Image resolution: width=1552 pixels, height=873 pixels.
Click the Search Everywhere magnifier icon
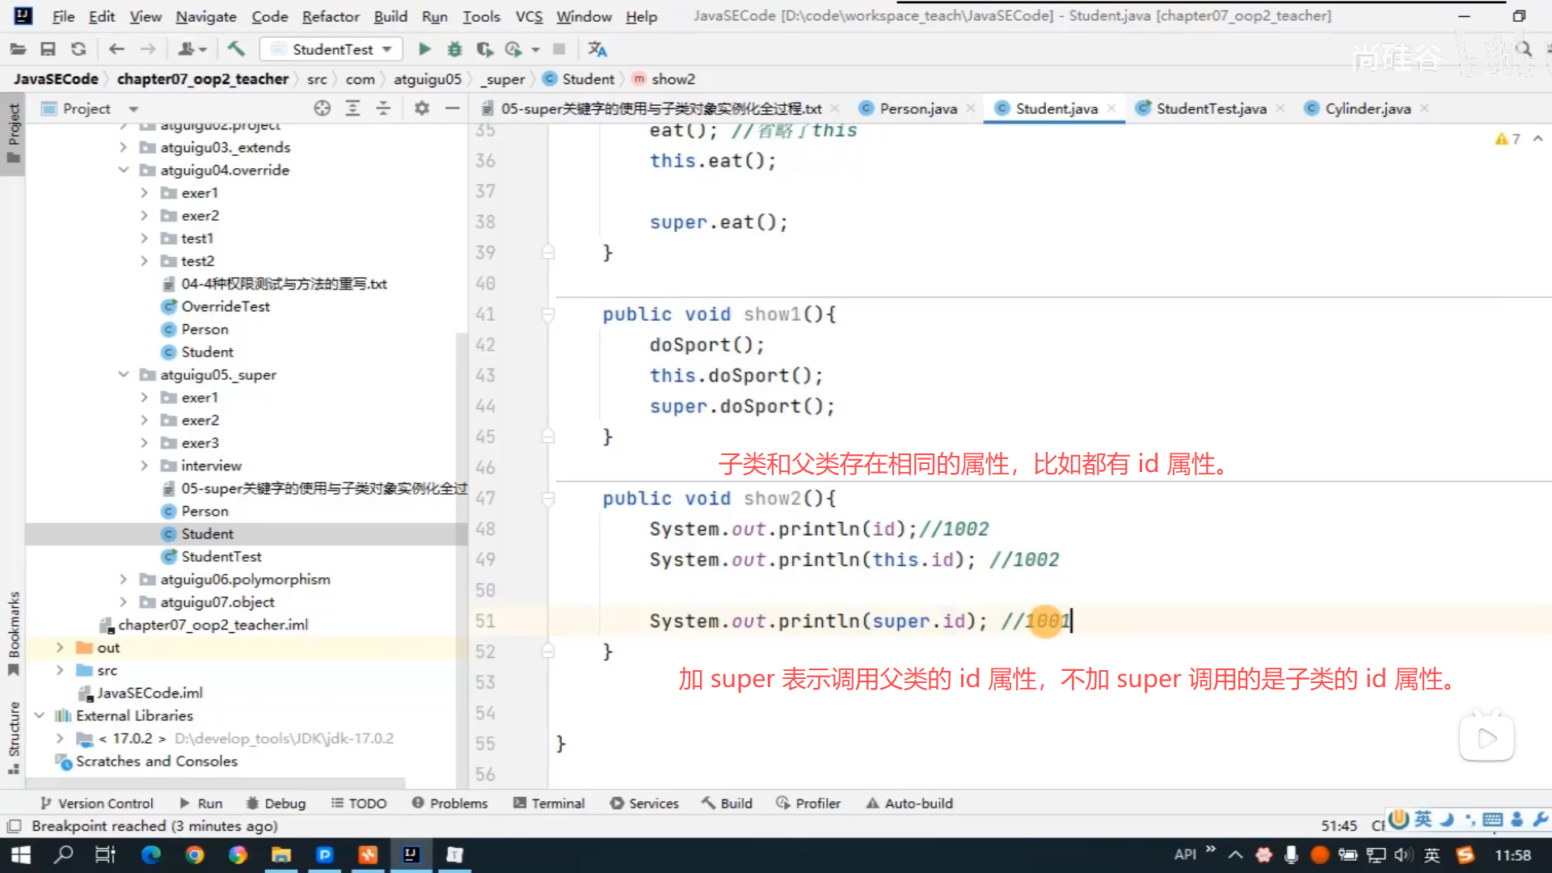point(1524,49)
